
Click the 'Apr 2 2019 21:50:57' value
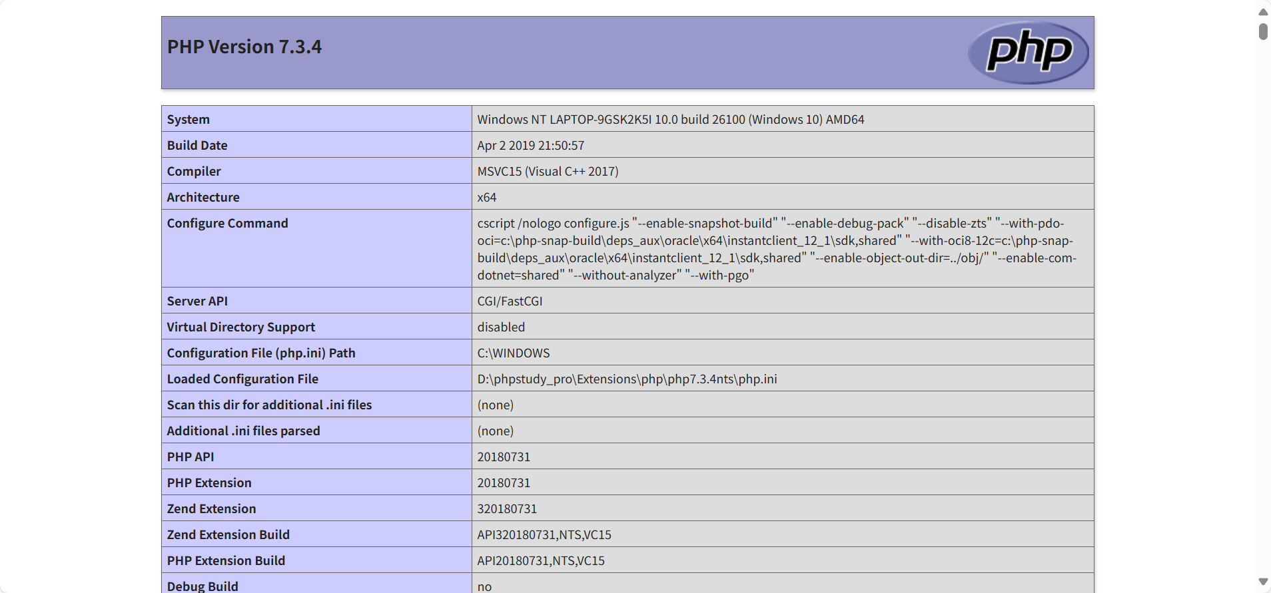click(531, 145)
